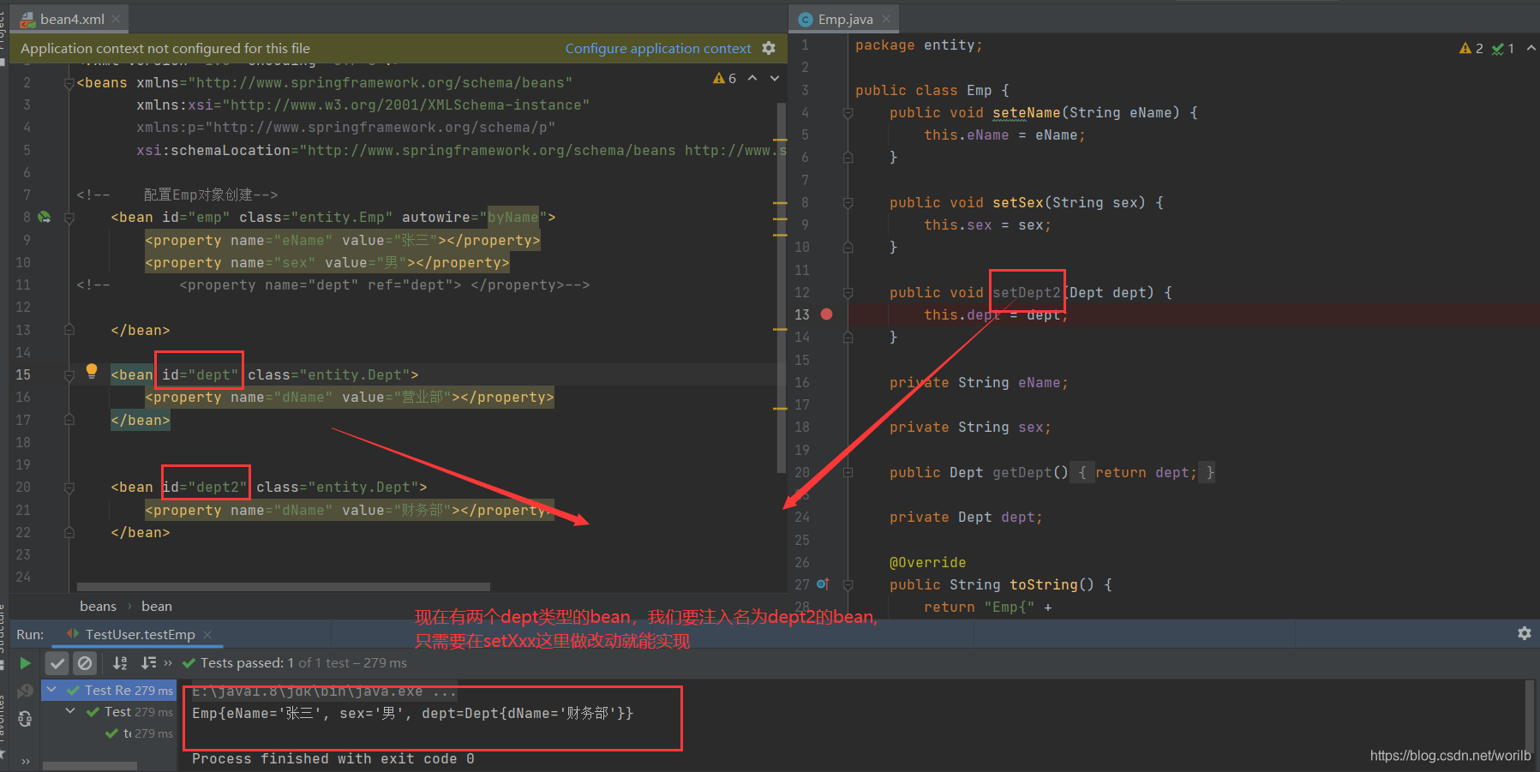Image resolution: width=1540 pixels, height=772 pixels.
Task: Use horizontal scrollbar of test tree
Action: [x=90, y=765]
